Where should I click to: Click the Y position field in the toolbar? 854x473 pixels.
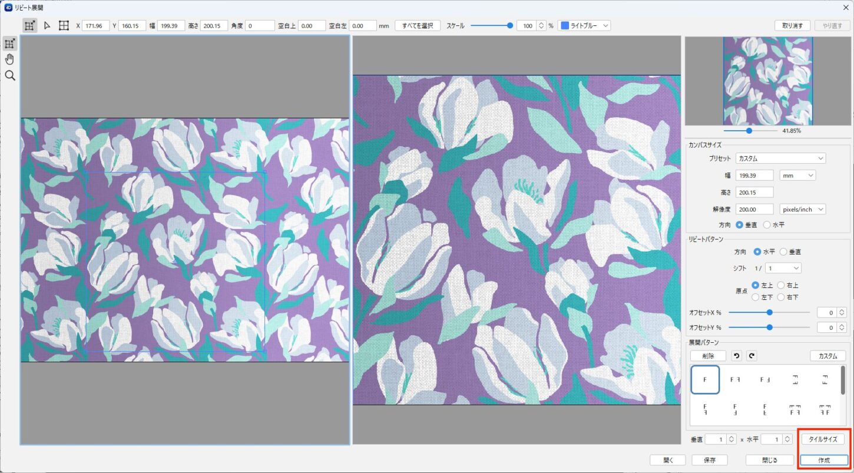[131, 26]
